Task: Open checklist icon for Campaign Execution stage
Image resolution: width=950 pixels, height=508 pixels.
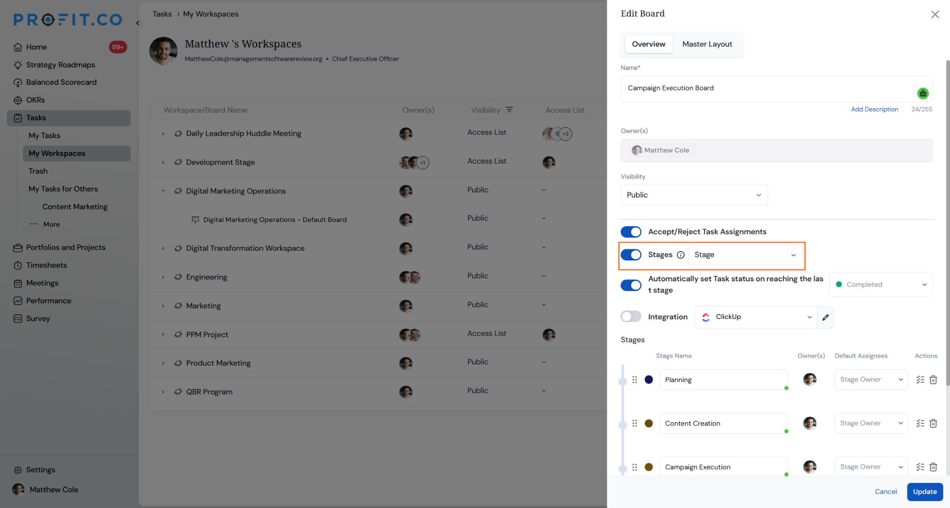Action: tap(920, 467)
